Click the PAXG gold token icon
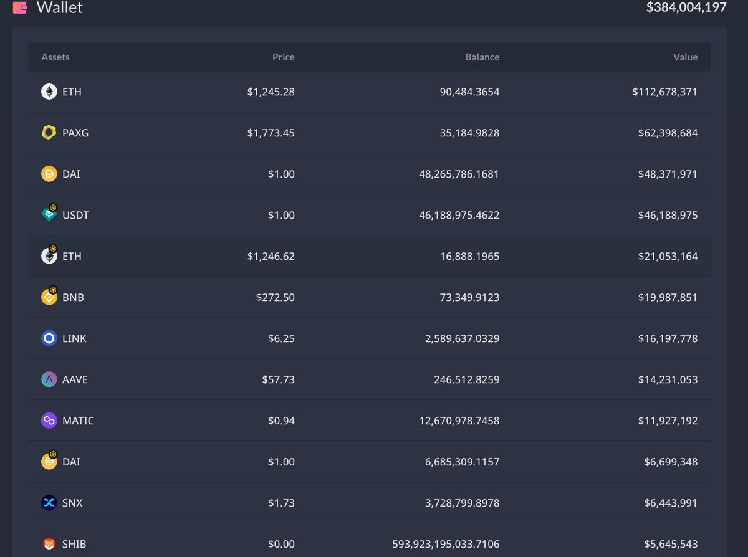This screenshot has height=557, width=748. (49, 133)
